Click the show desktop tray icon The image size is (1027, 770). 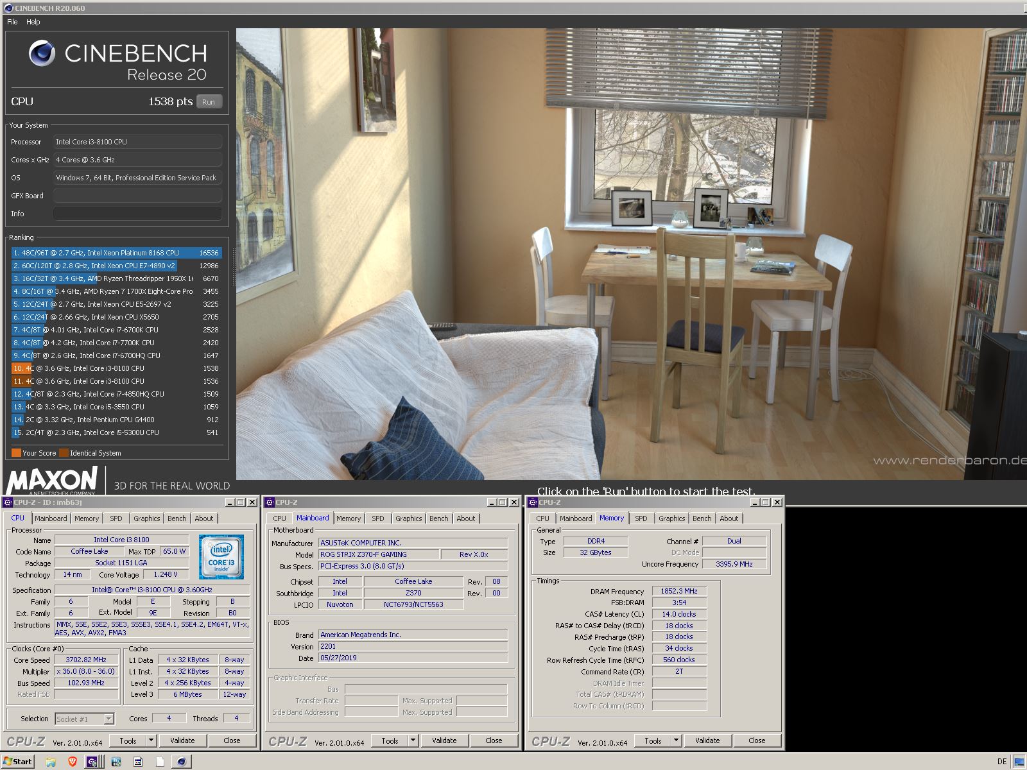[1019, 762]
